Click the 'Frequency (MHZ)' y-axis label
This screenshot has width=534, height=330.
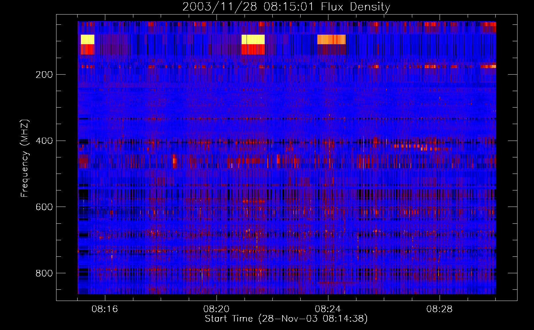pyautogui.click(x=25, y=158)
